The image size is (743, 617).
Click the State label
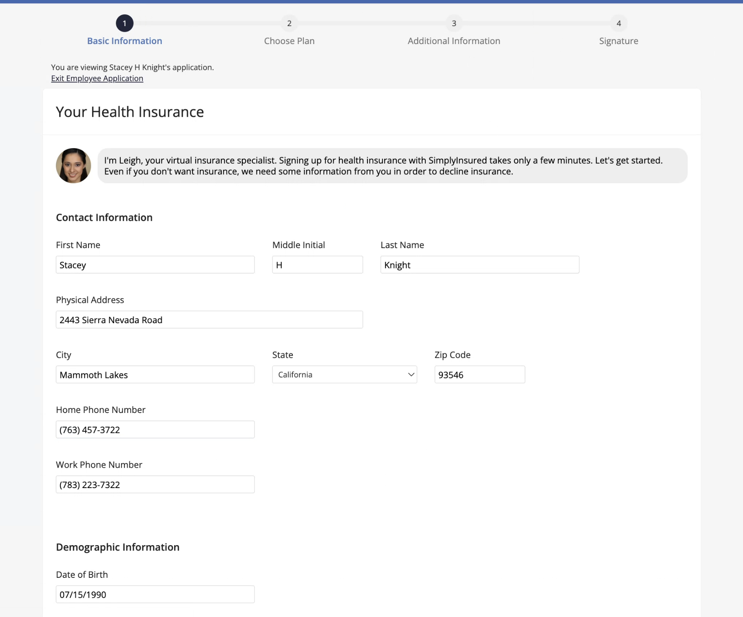(x=283, y=355)
